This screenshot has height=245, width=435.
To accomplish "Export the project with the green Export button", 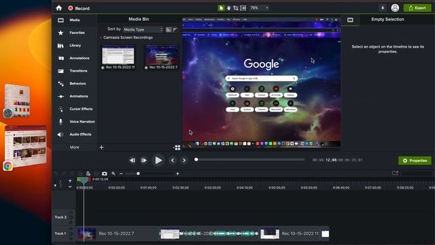I will coord(417,8).
